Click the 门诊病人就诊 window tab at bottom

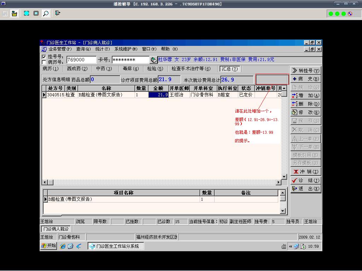56,229
